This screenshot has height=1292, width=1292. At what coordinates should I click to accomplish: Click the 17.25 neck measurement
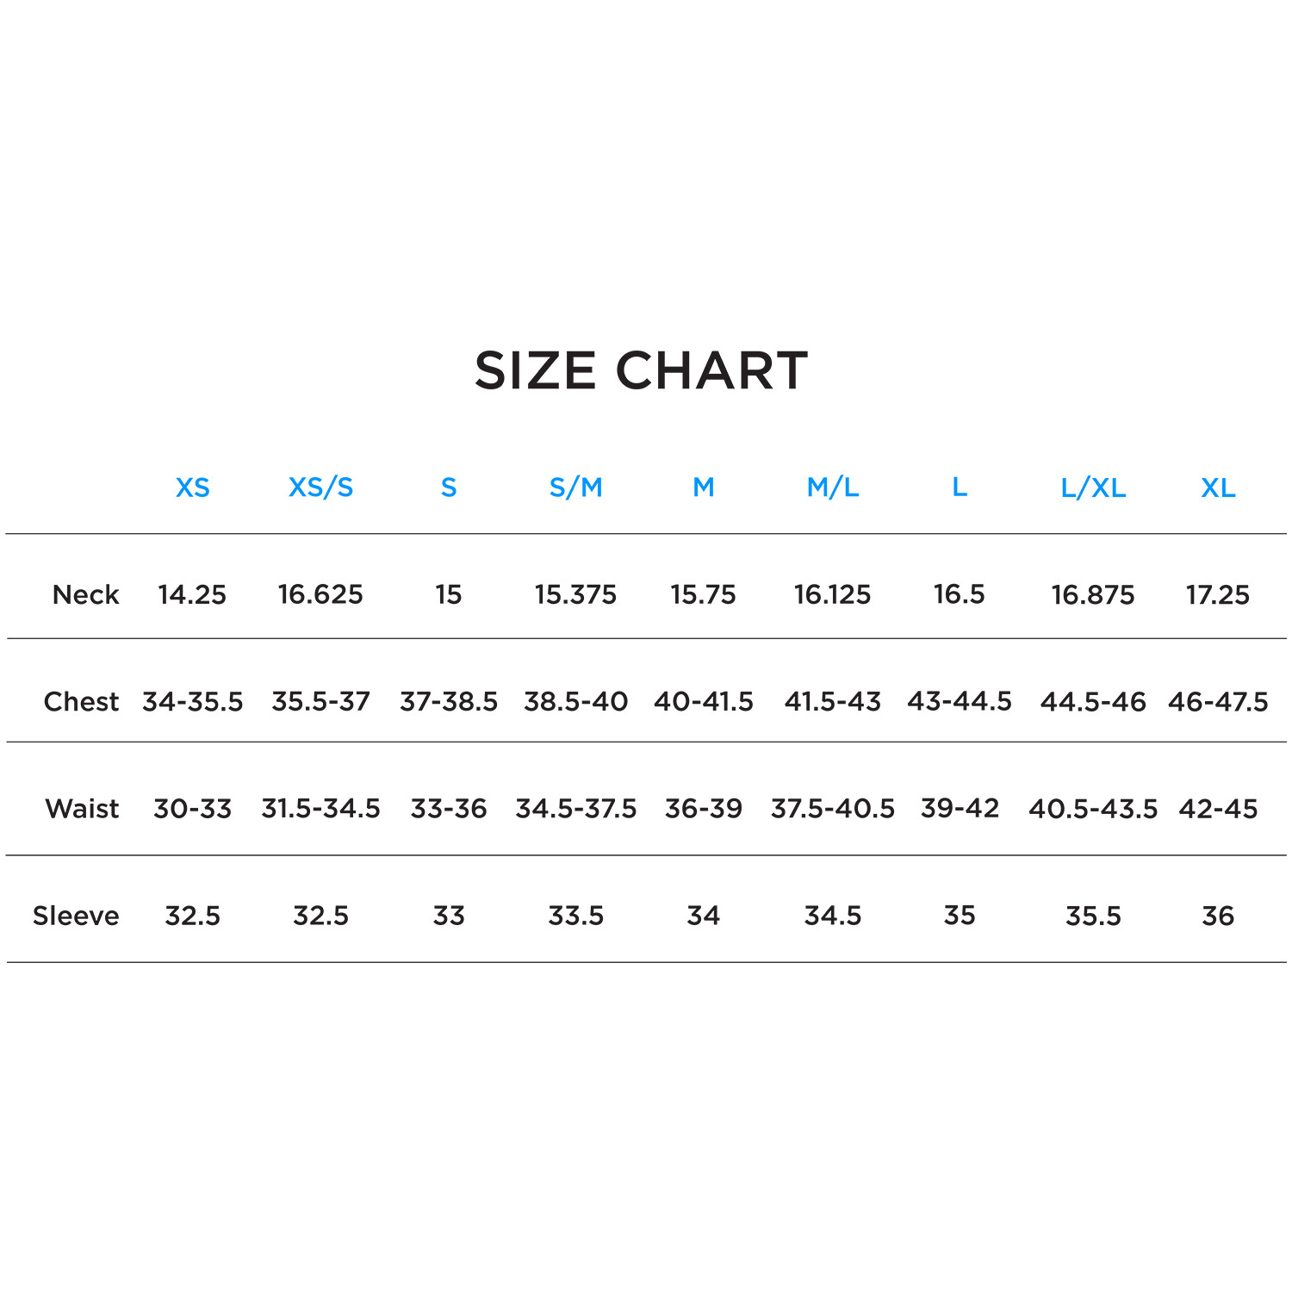click(x=1217, y=594)
